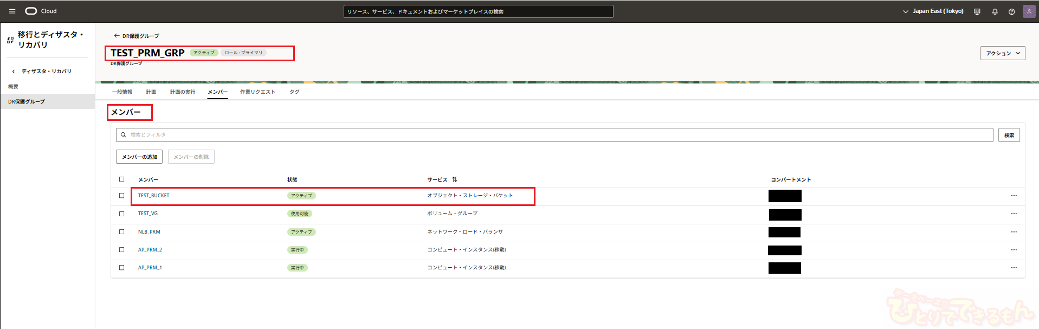Select the TEST_BUCKET member checkbox
1039x329 pixels.
click(121, 196)
